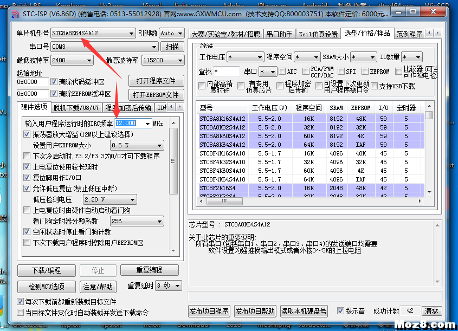Click 读取本机硬盘号 button
The height and width of the screenshot is (331, 458).
pos(304,311)
